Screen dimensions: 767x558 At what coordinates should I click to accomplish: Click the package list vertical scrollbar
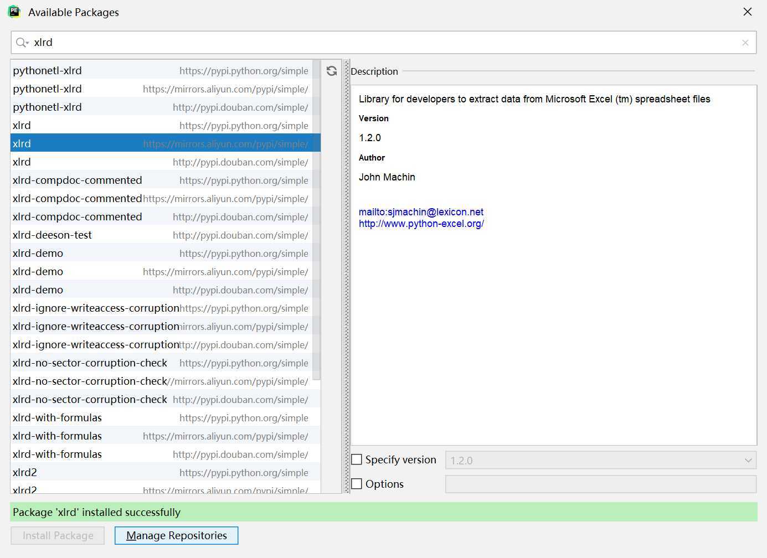pos(316,220)
